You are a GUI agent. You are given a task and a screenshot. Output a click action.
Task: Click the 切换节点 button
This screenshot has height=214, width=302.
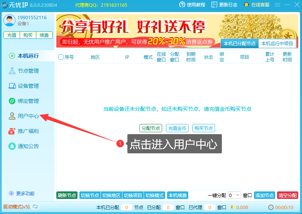(90, 196)
